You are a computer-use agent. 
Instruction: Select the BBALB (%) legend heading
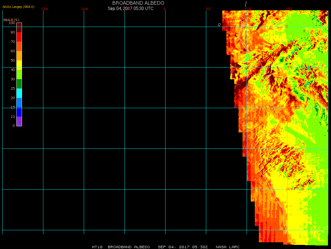pyautogui.click(x=11, y=20)
